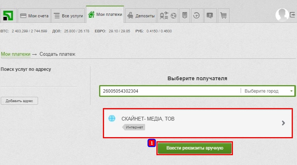The height and width of the screenshot is (165, 297).
Task: Click the user profile avatar
Action: coord(282,15)
